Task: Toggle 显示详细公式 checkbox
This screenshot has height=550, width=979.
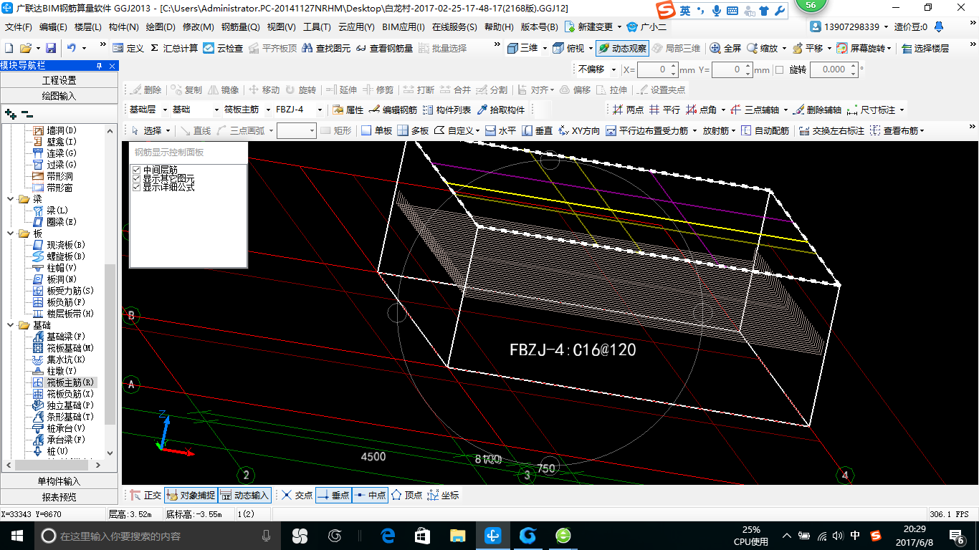Action: 136,187
